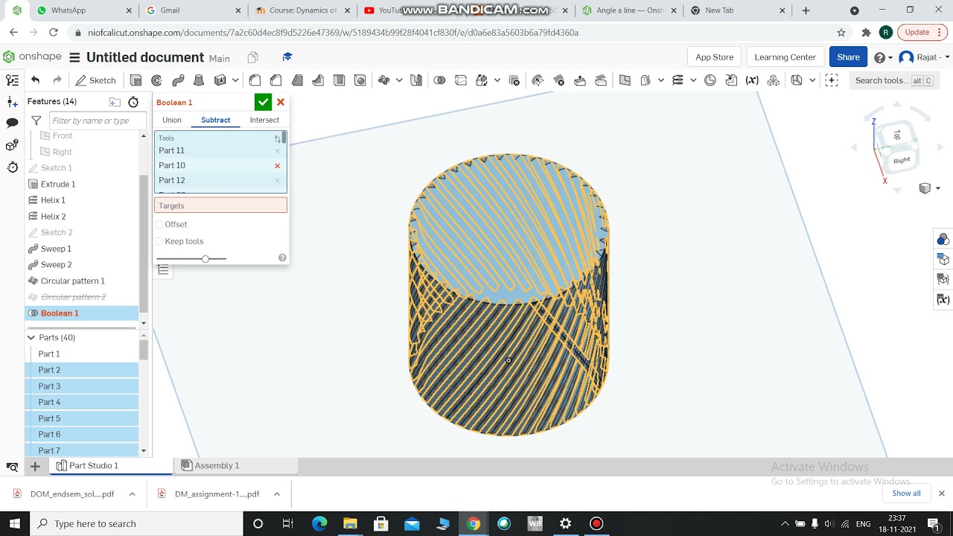This screenshot has width=953, height=536.
Task: Click the Undo arrow
Action: [35, 80]
